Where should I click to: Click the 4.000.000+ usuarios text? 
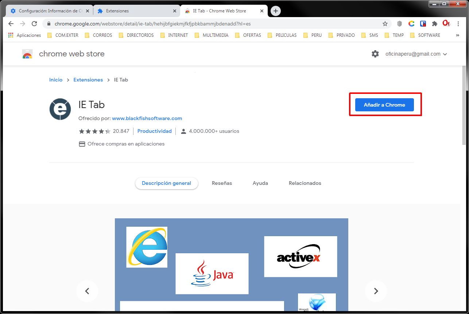(214, 131)
